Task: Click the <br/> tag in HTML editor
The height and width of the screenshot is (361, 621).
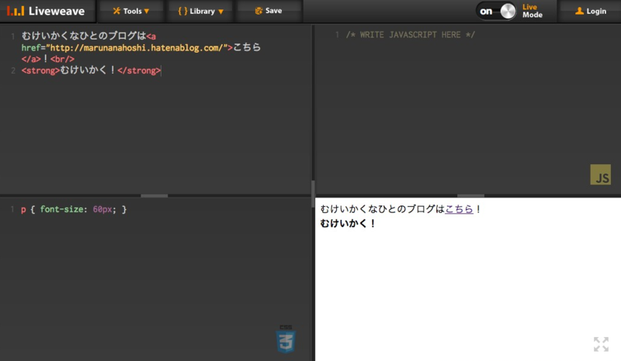Action: [x=62, y=60]
